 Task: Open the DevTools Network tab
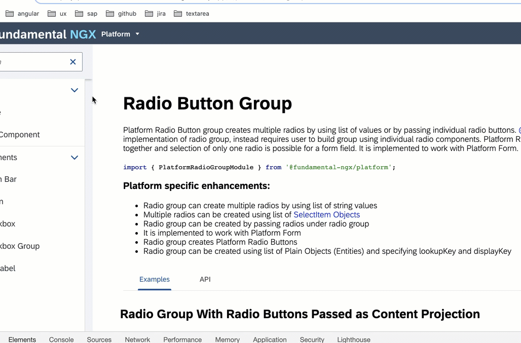click(137, 339)
